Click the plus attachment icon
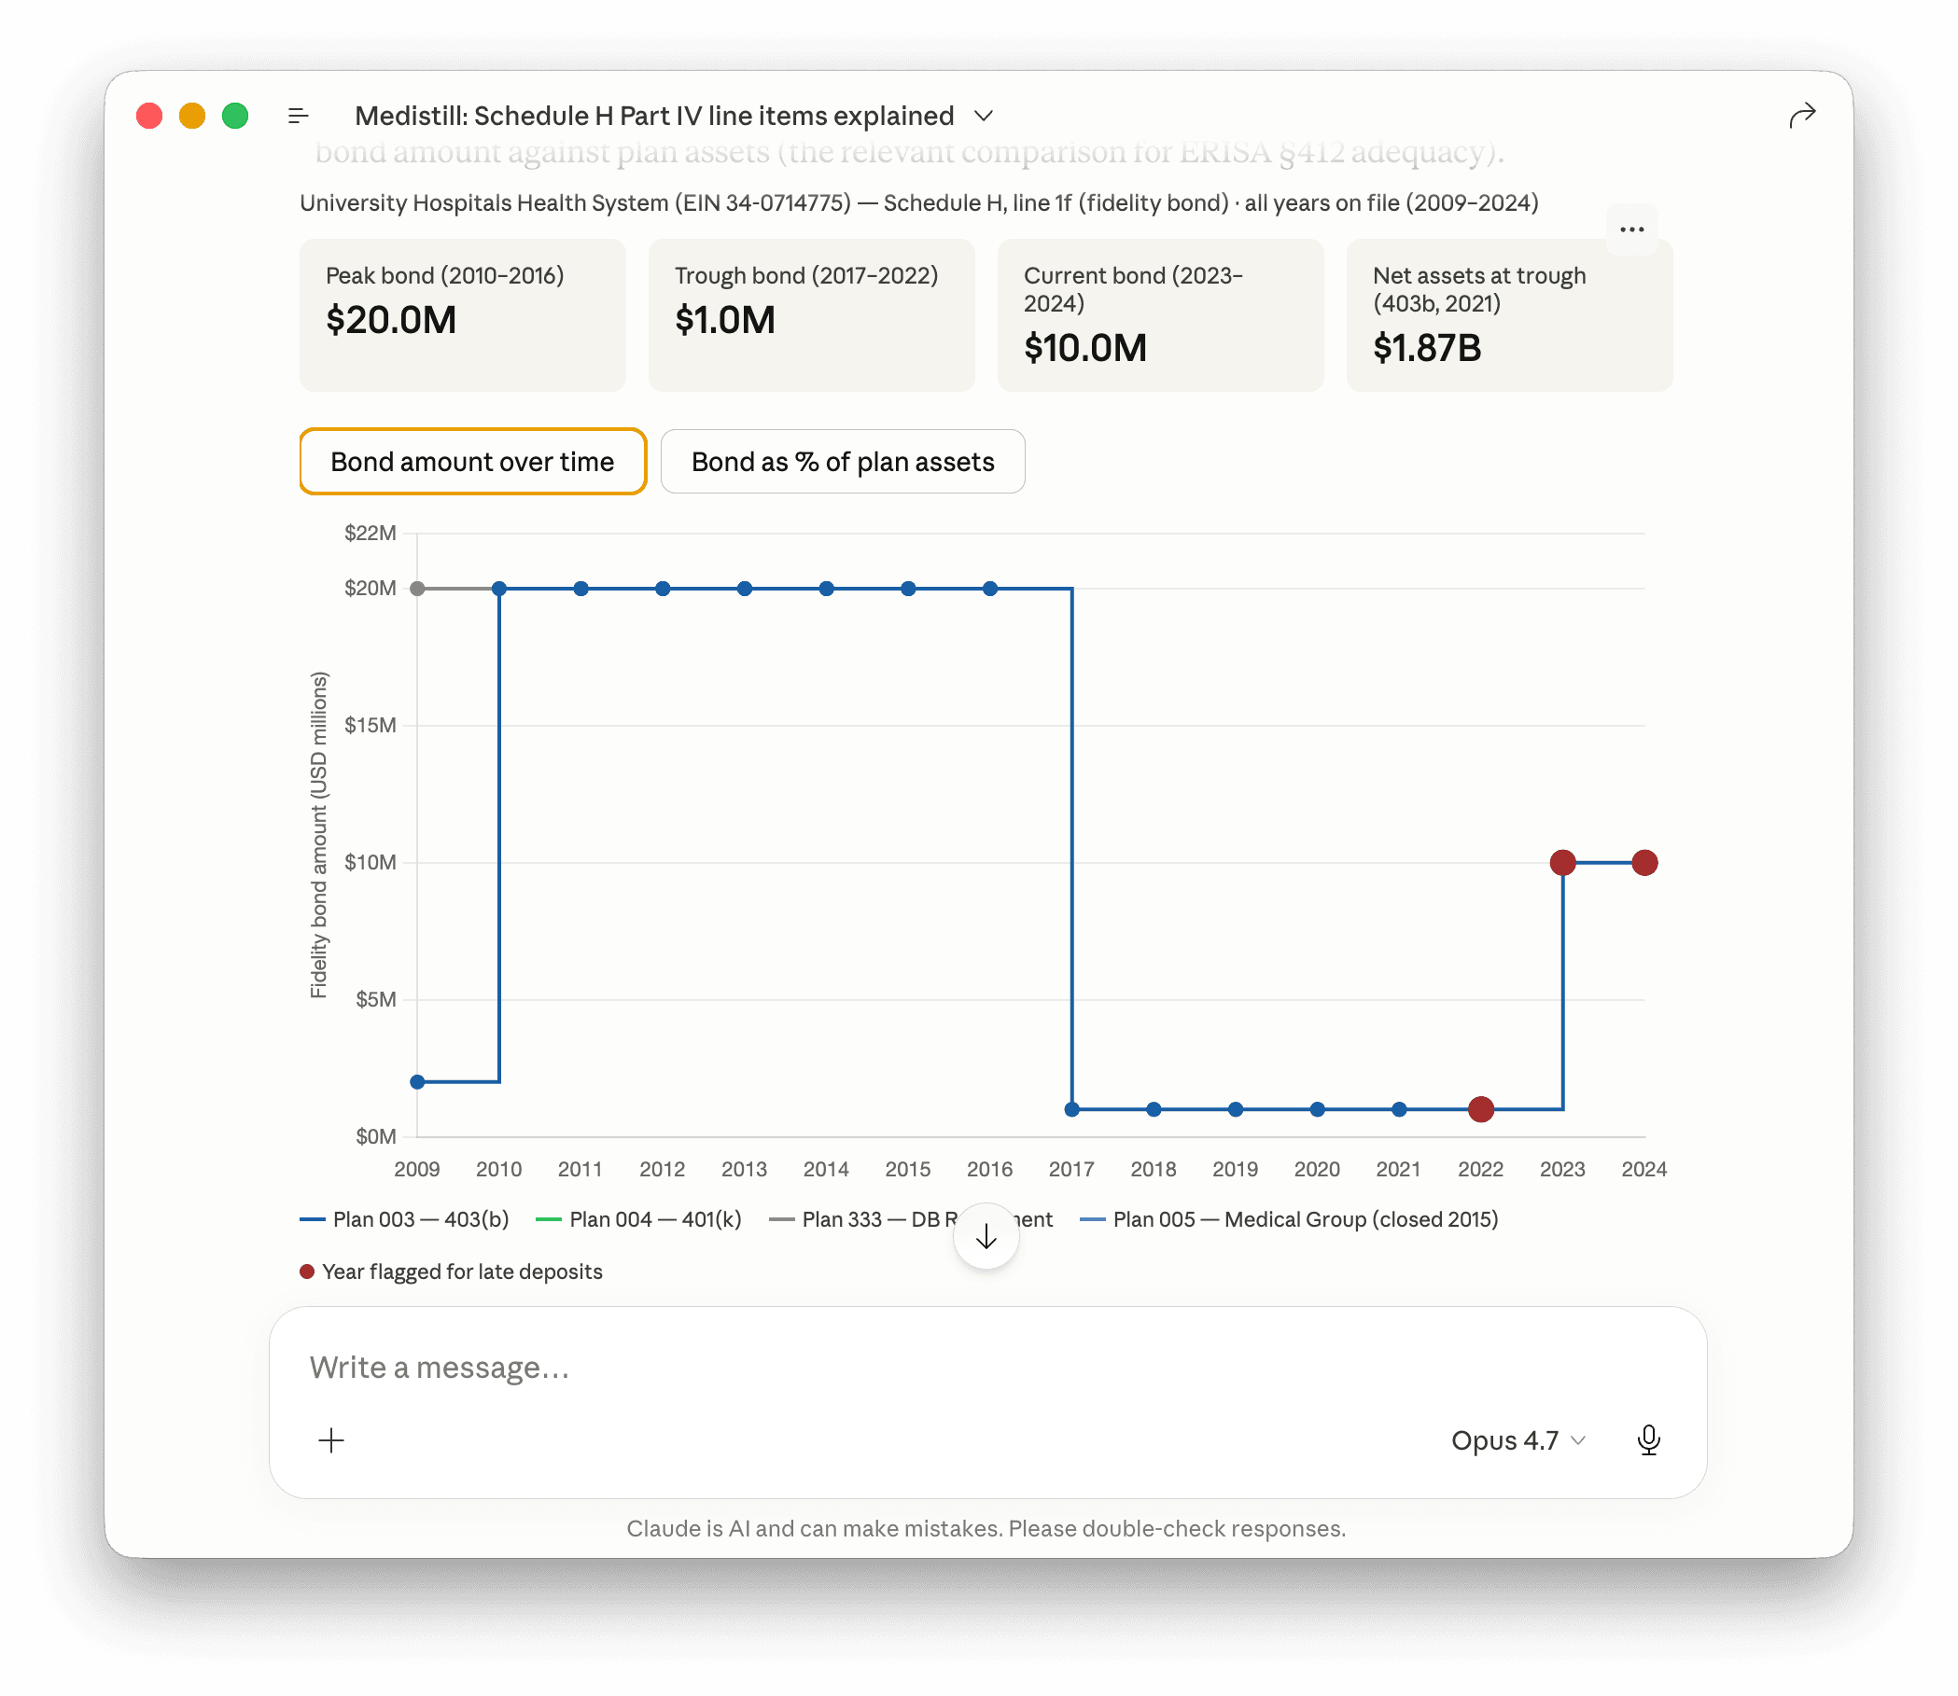The image size is (1958, 1696). (331, 1440)
